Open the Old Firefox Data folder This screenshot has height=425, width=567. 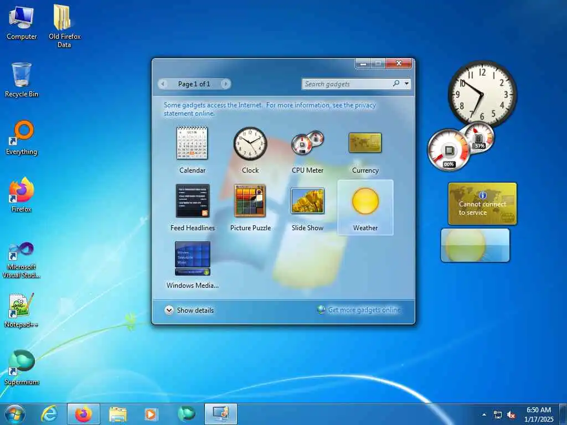(64, 26)
